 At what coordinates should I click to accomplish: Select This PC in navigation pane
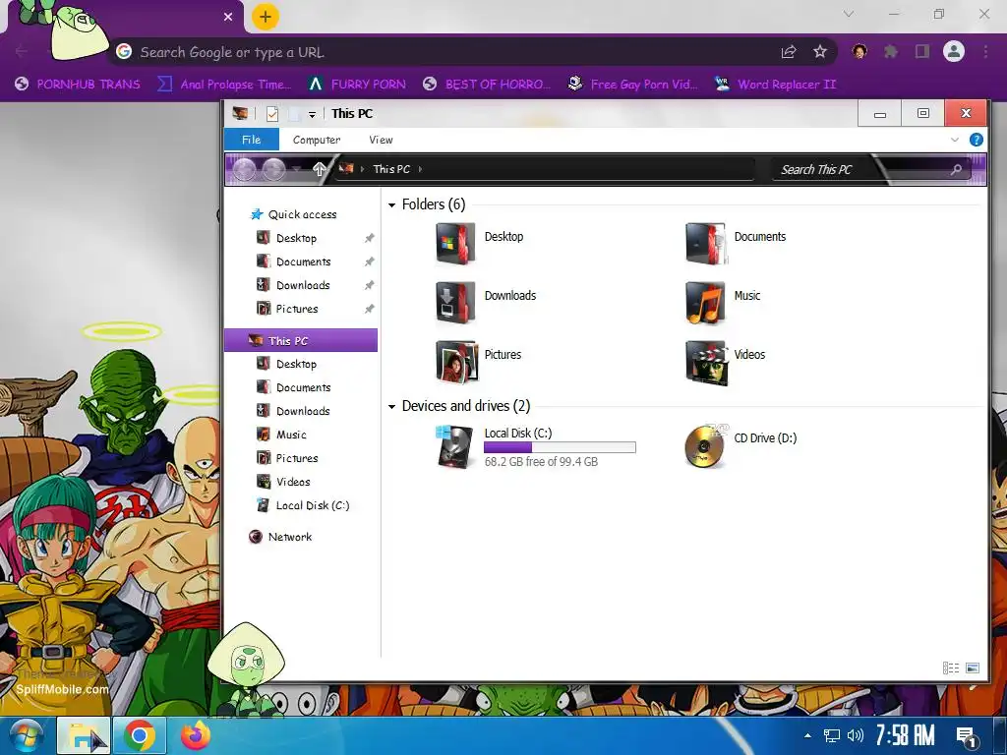[x=301, y=341]
